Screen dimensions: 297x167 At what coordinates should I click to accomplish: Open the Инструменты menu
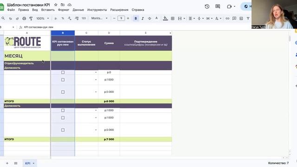click(x=97, y=10)
